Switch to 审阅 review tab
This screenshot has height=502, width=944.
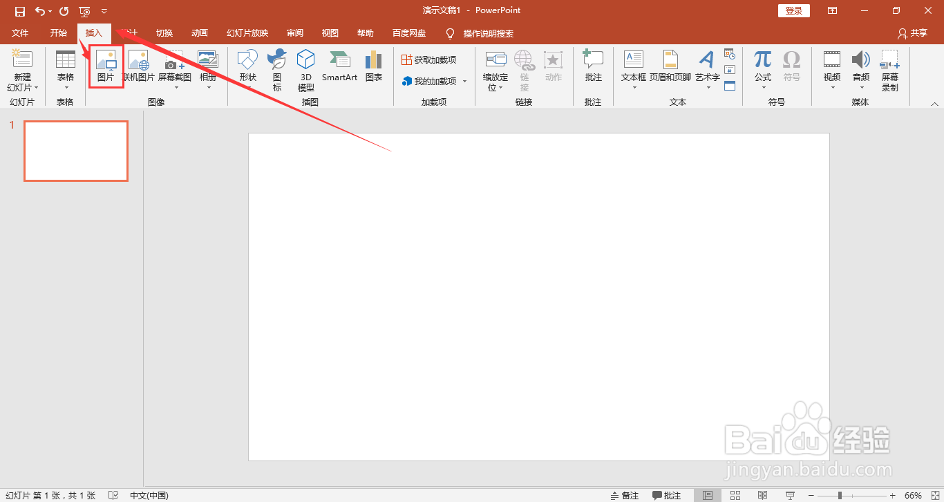(x=295, y=33)
